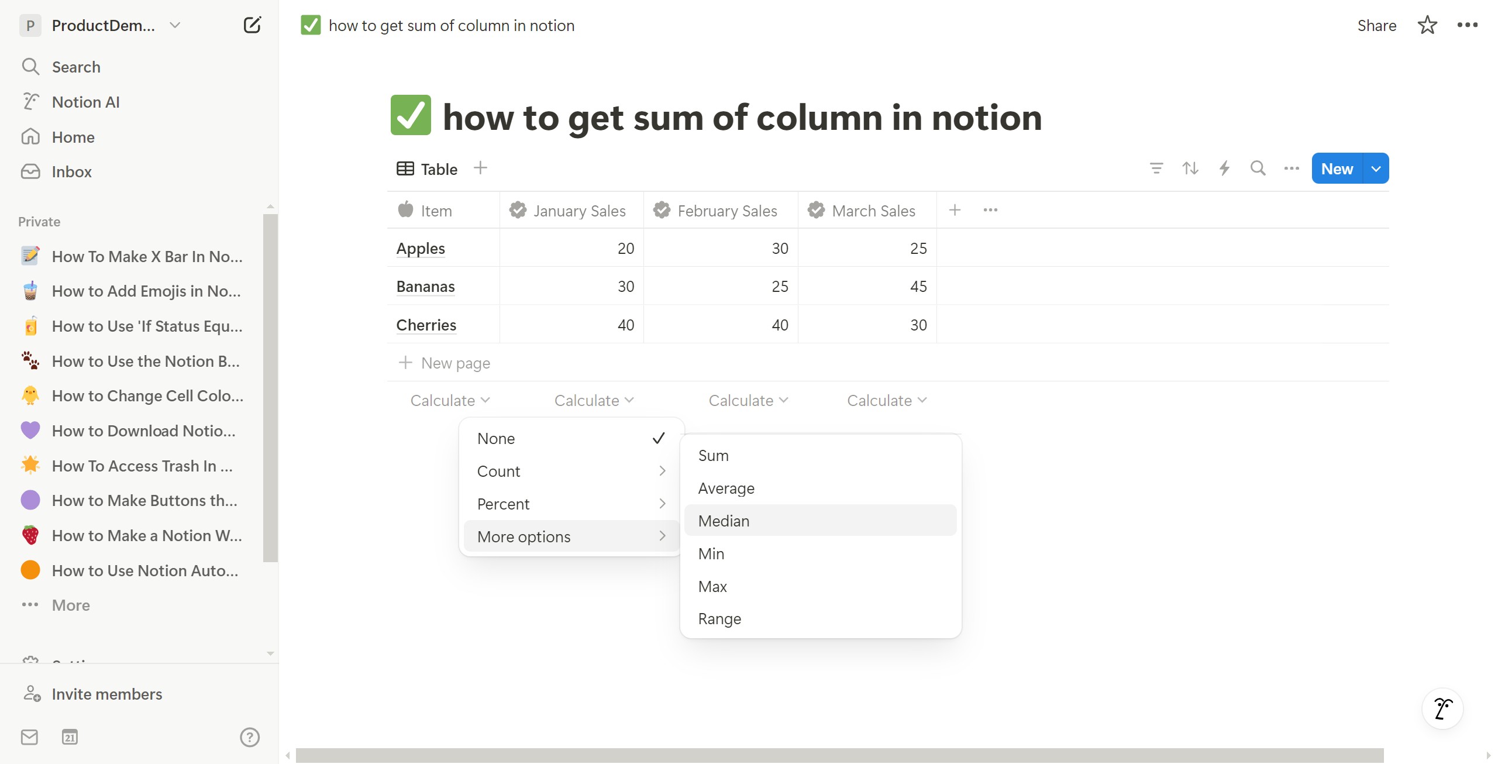1498x764 pixels.
Task: Click the green checkmark page icon
Action: pos(411,115)
